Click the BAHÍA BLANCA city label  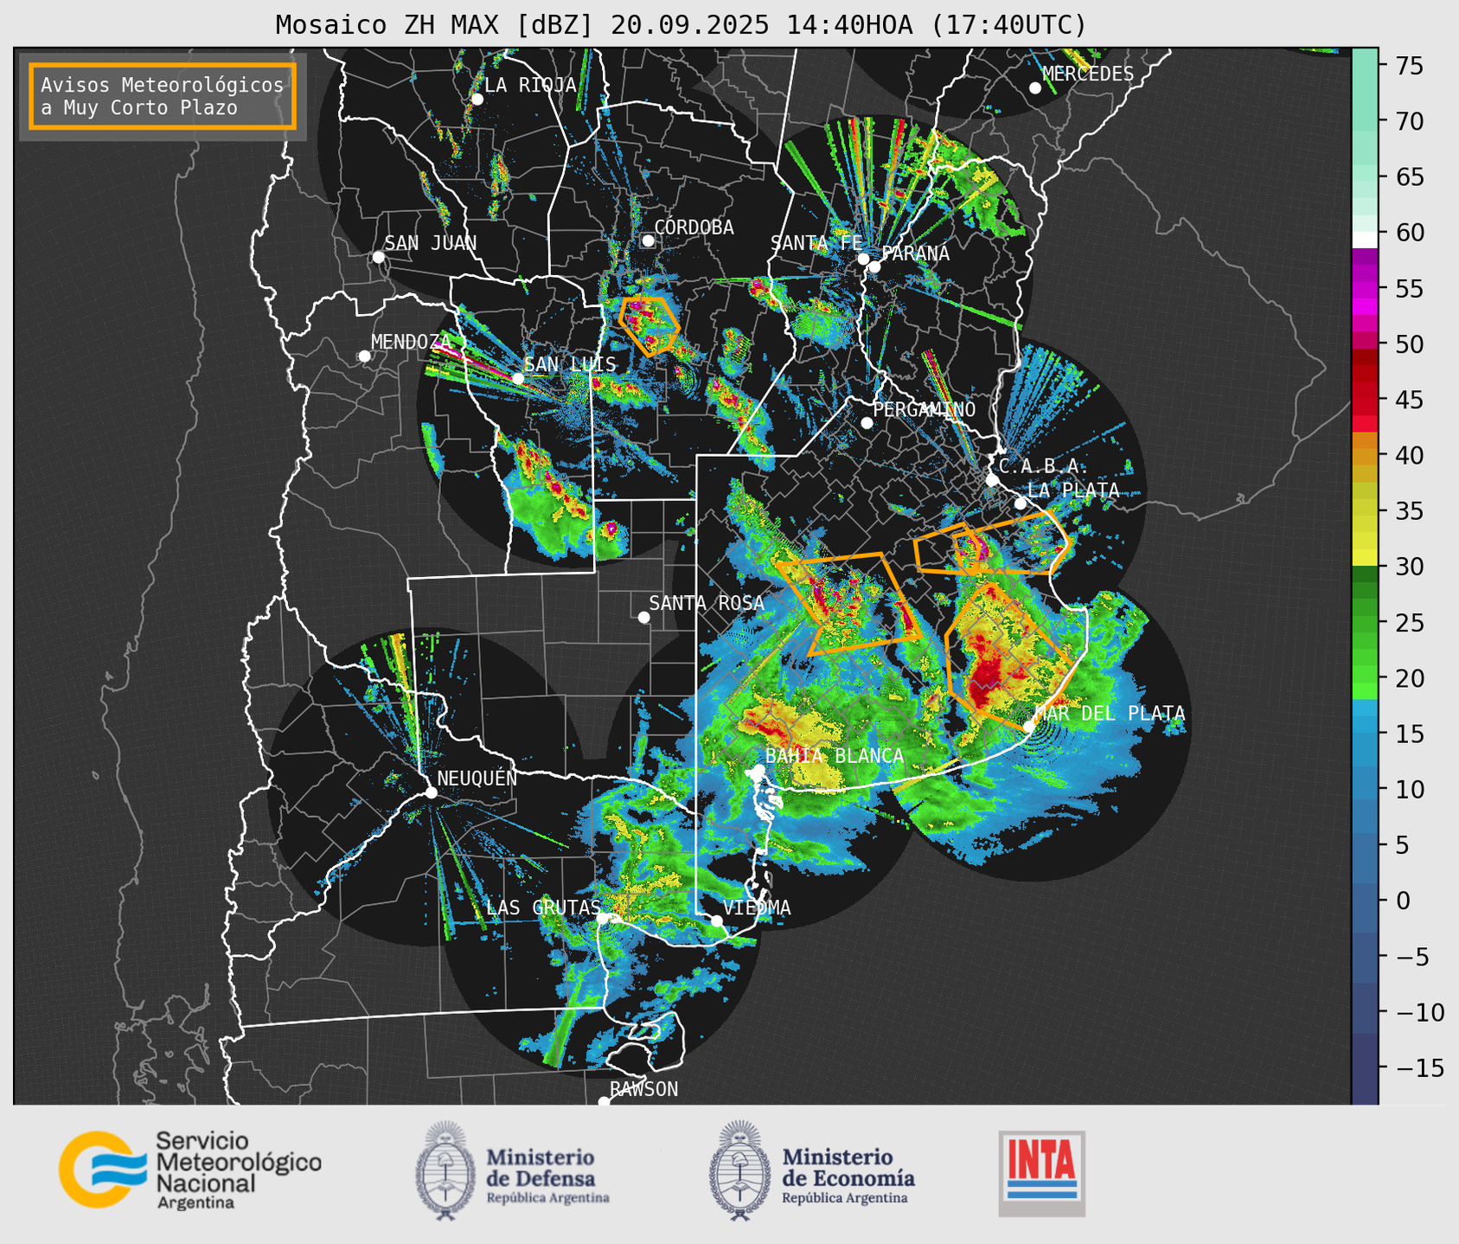pyautogui.click(x=835, y=756)
